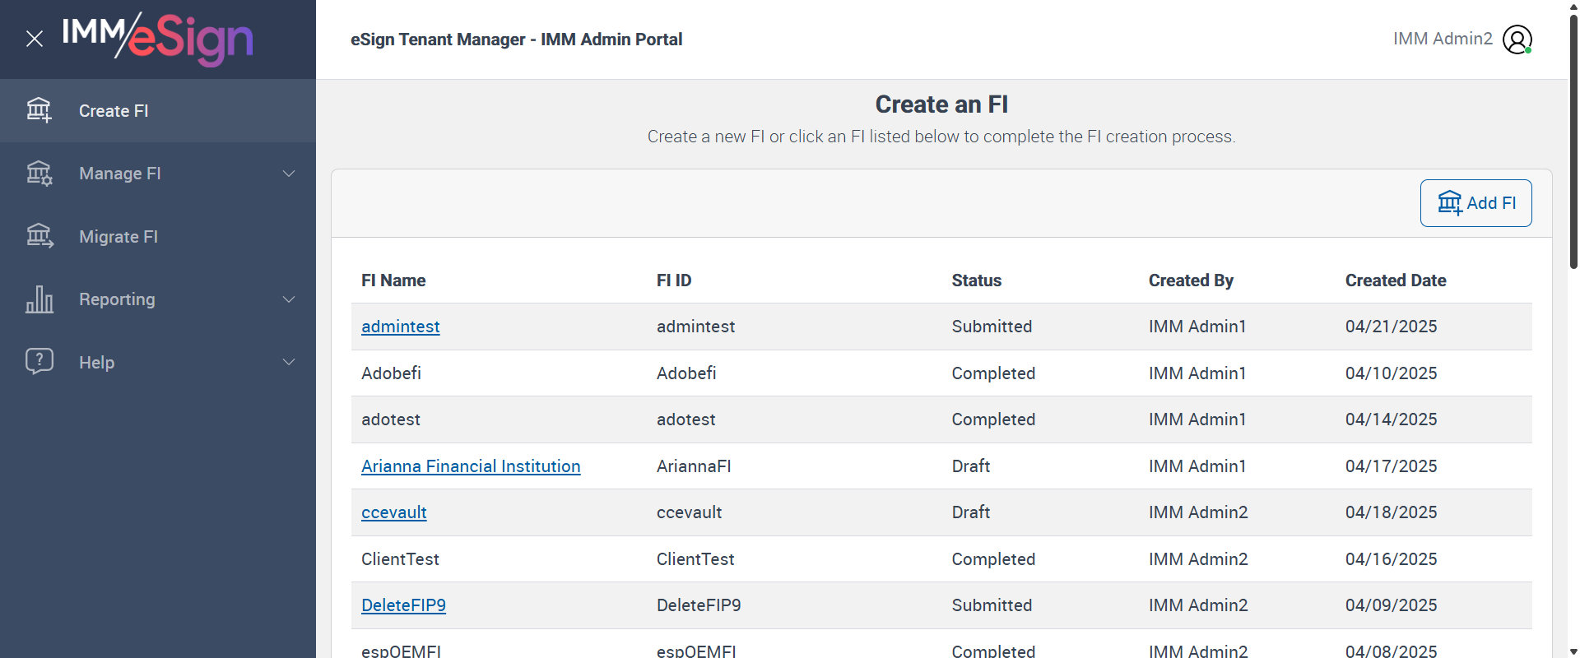Select Create FI menu item
This screenshot has height=658, width=1580.
tap(114, 111)
